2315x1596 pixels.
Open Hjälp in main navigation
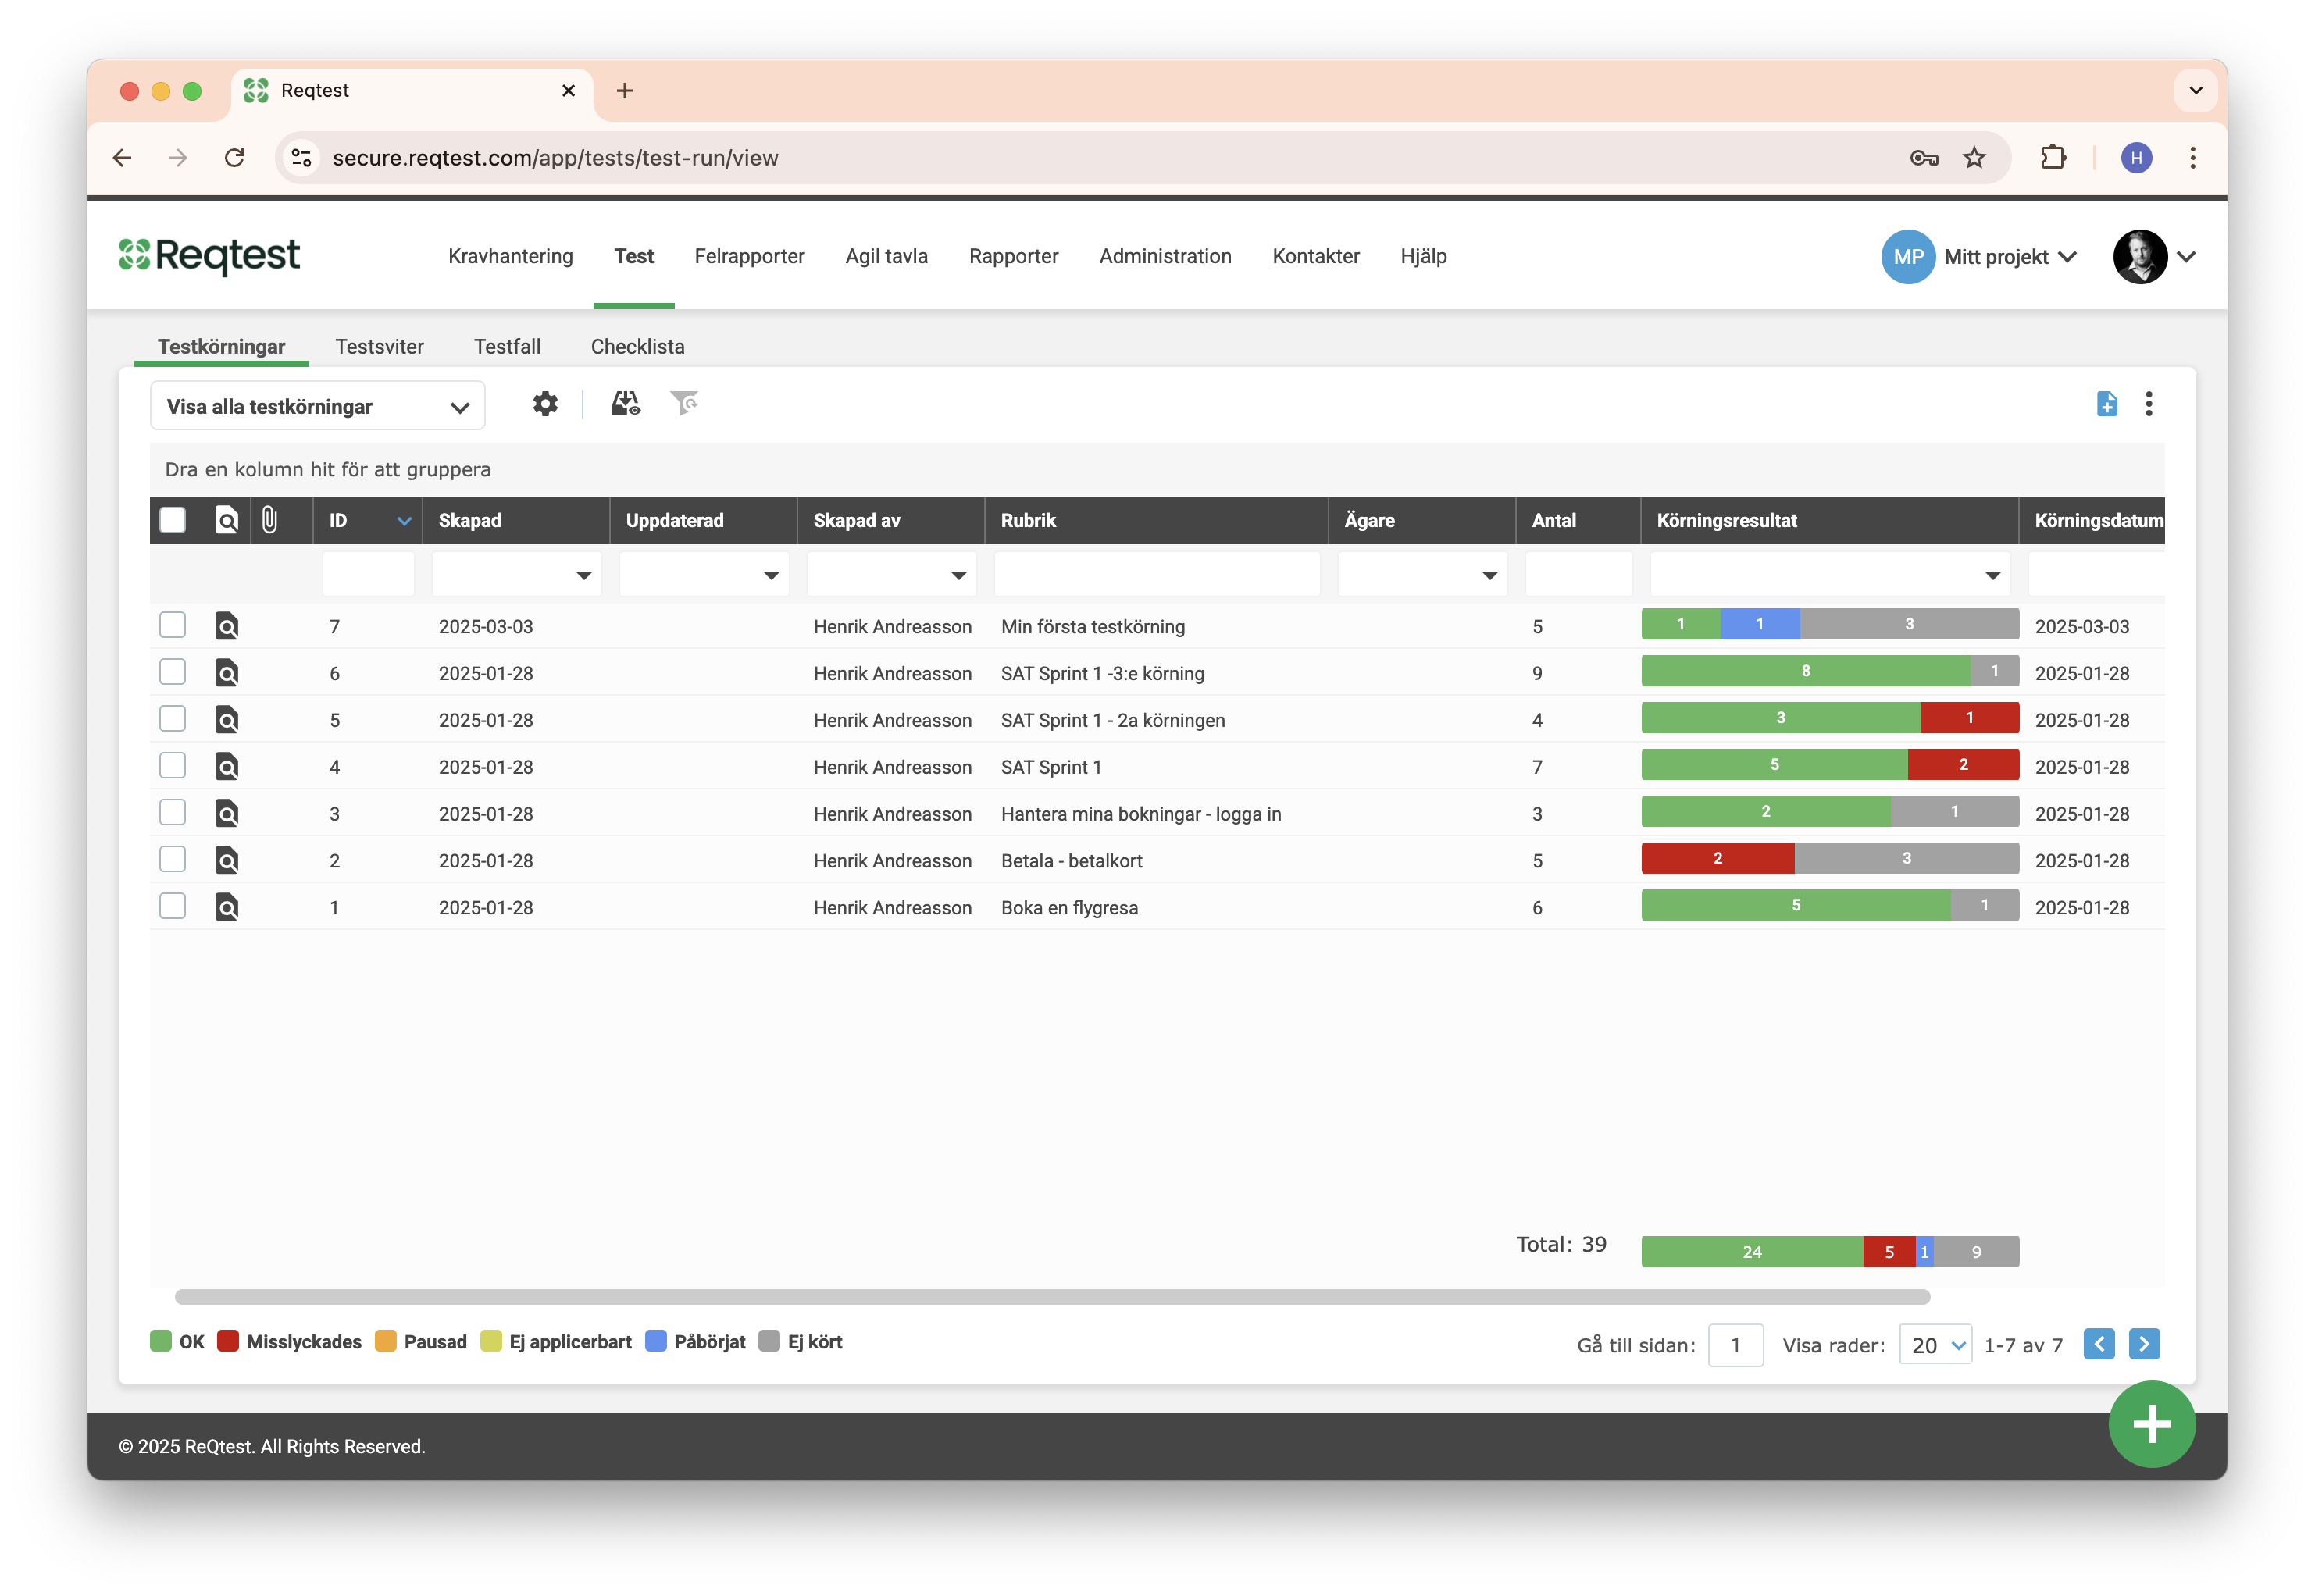click(1423, 257)
